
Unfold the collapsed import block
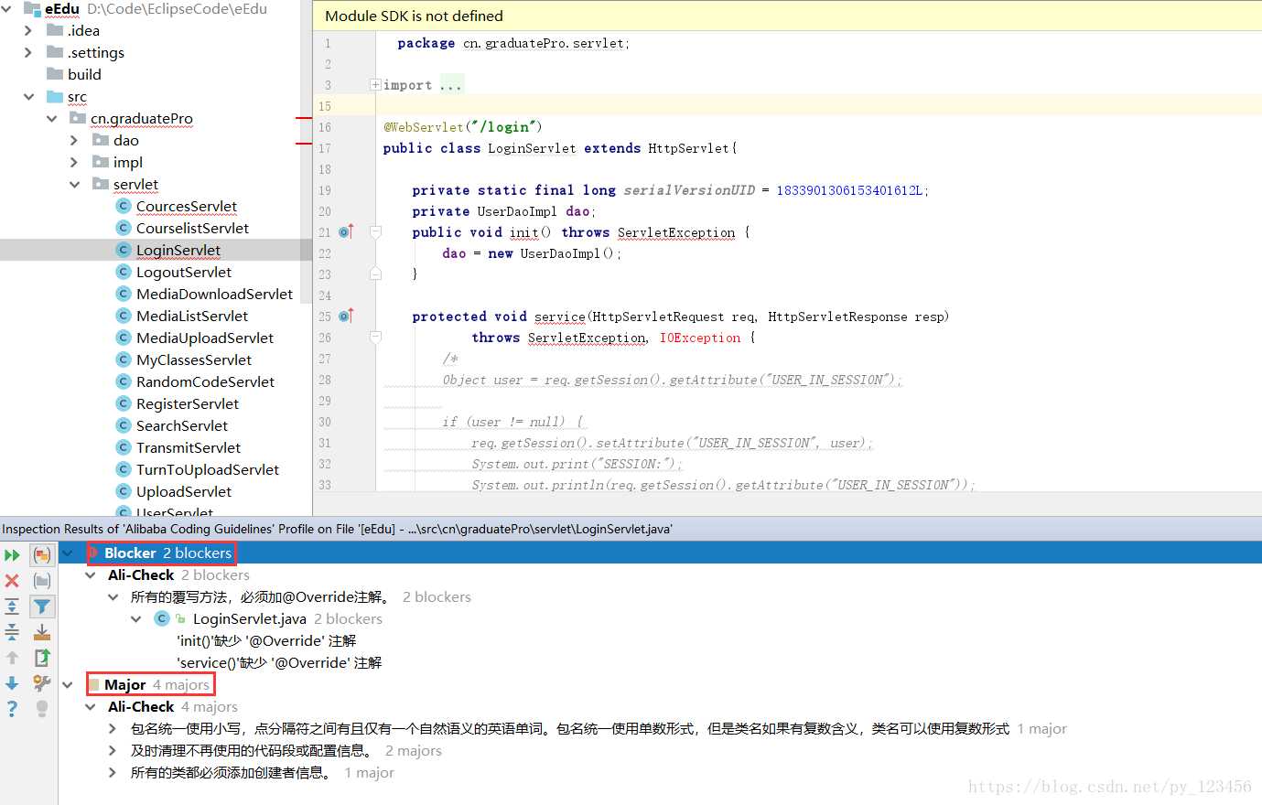click(x=375, y=85)
